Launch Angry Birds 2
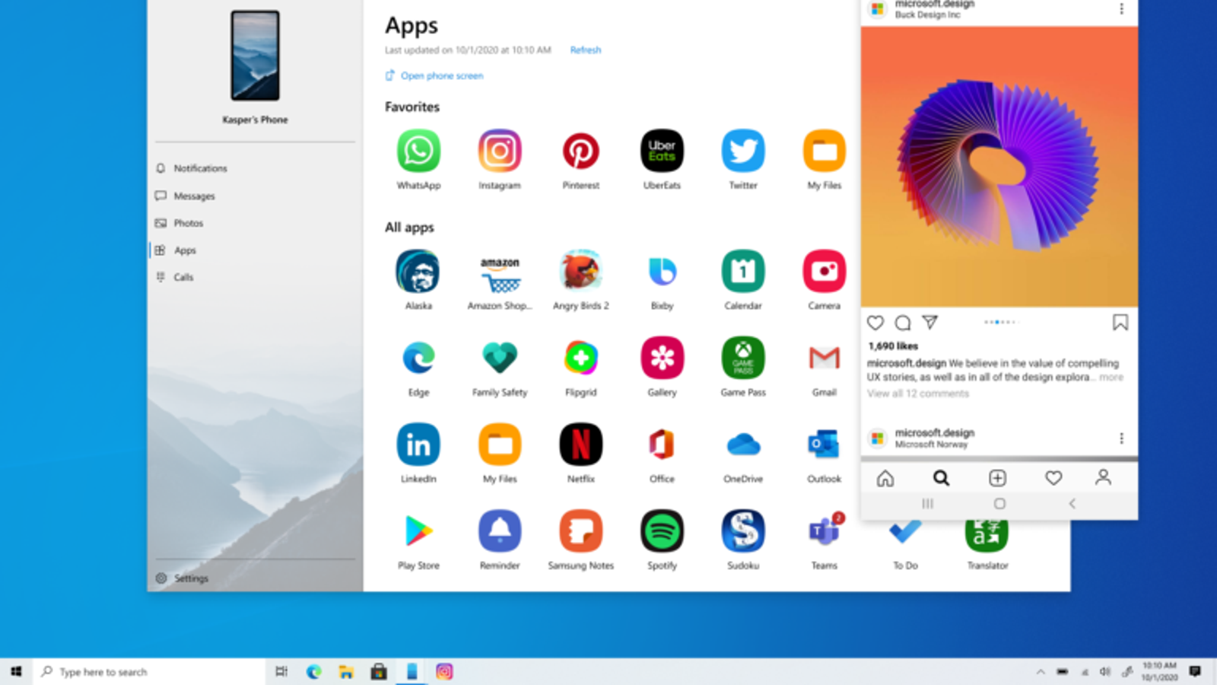Image resolution: width=1217 pixels, height=685 pixels. (580, 271)
